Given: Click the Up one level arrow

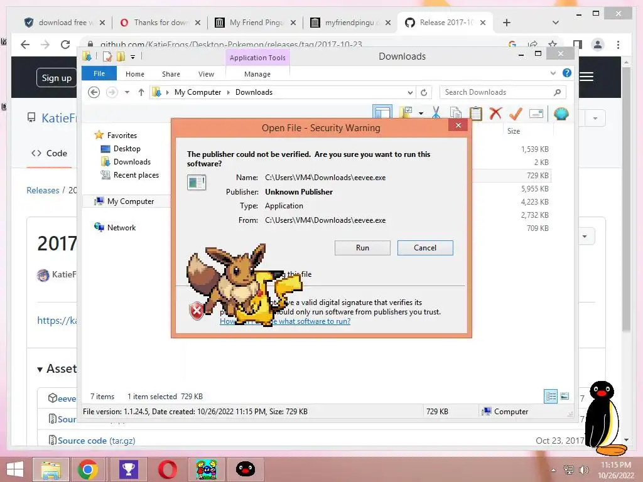Looking at the screenshot, I should tap(141, 92).
